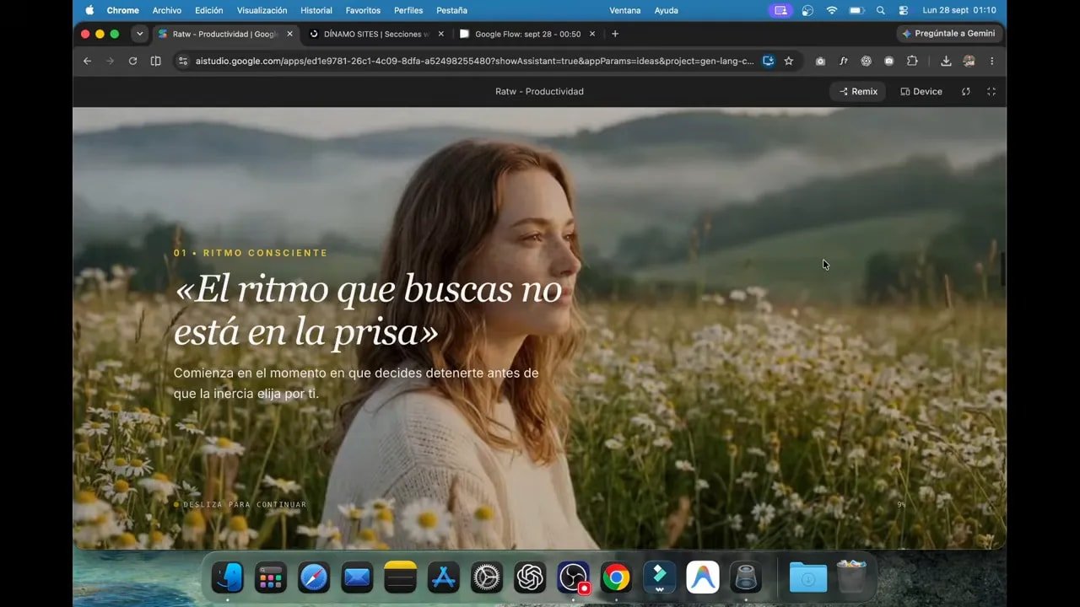This screenshot has height=607, width=1080.
Task: Open Control Center in menu bar
Action: (904, 10)
